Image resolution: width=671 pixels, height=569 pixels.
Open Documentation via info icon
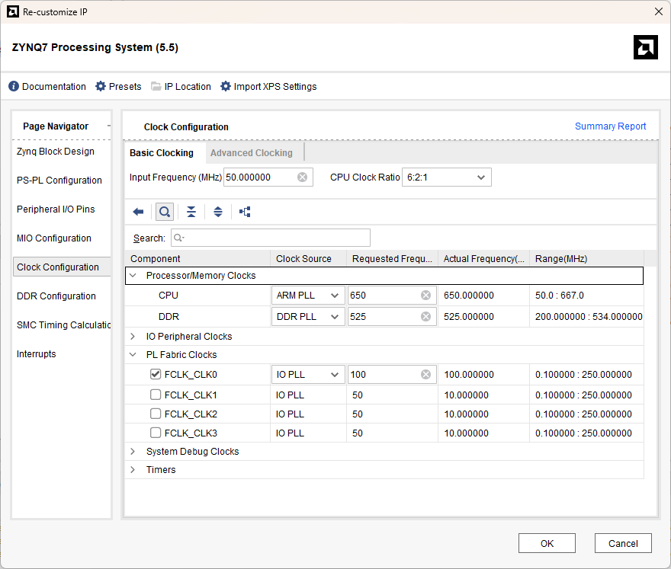pos(14,87)
